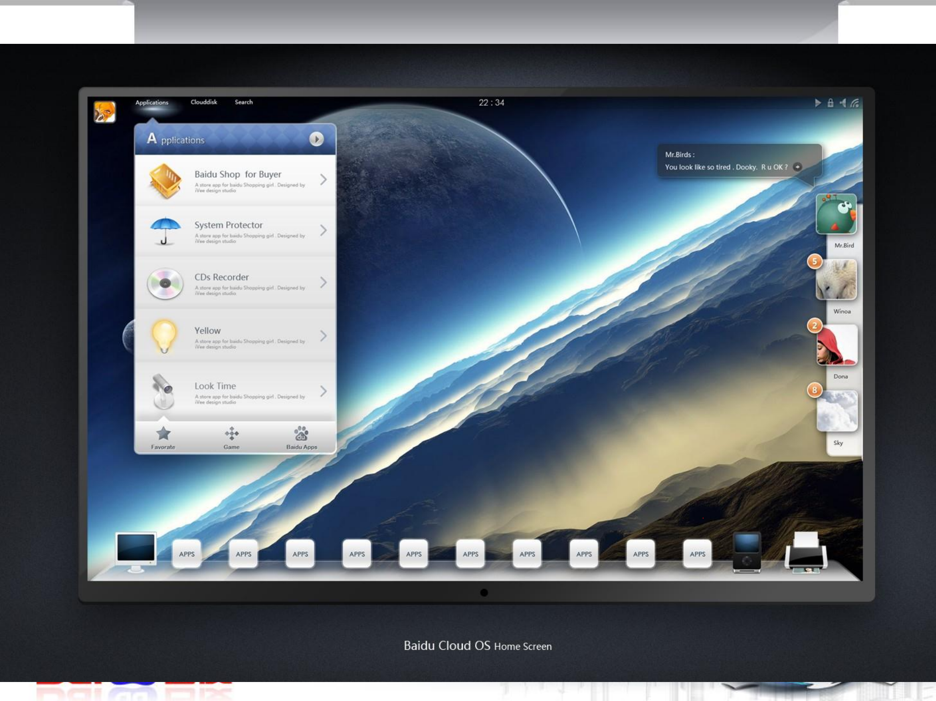The image size is (936, 701).
Task: Toggle the volume speaker icon
Action: 842,103
